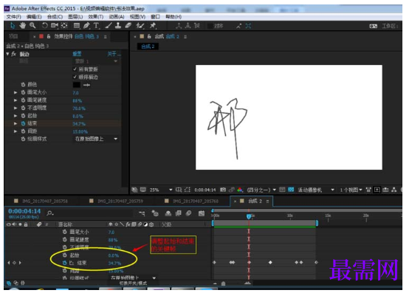Viewport: 412px width, 293px height.
Task: Click the 关于 about link for effect
Action: [114, 54]
